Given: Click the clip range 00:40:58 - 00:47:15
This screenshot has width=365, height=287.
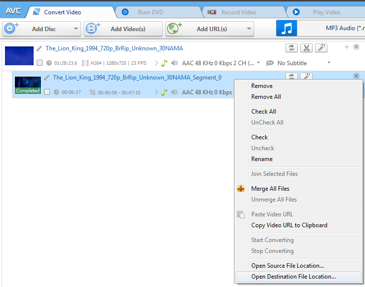Looking at the screenshot, I should pyautogui.click(x=119, y=92).
